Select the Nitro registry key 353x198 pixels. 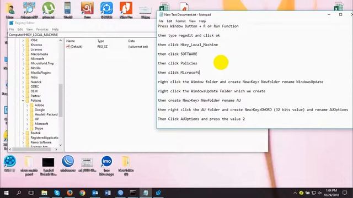[34, 77]
